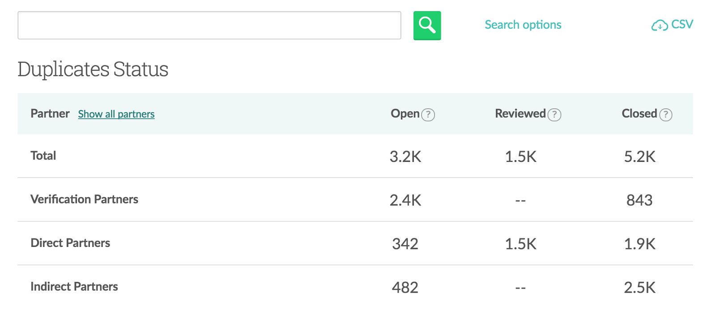The image size is (716, 327).
Task: Focus the search text input field
Action: coord(209,25)
